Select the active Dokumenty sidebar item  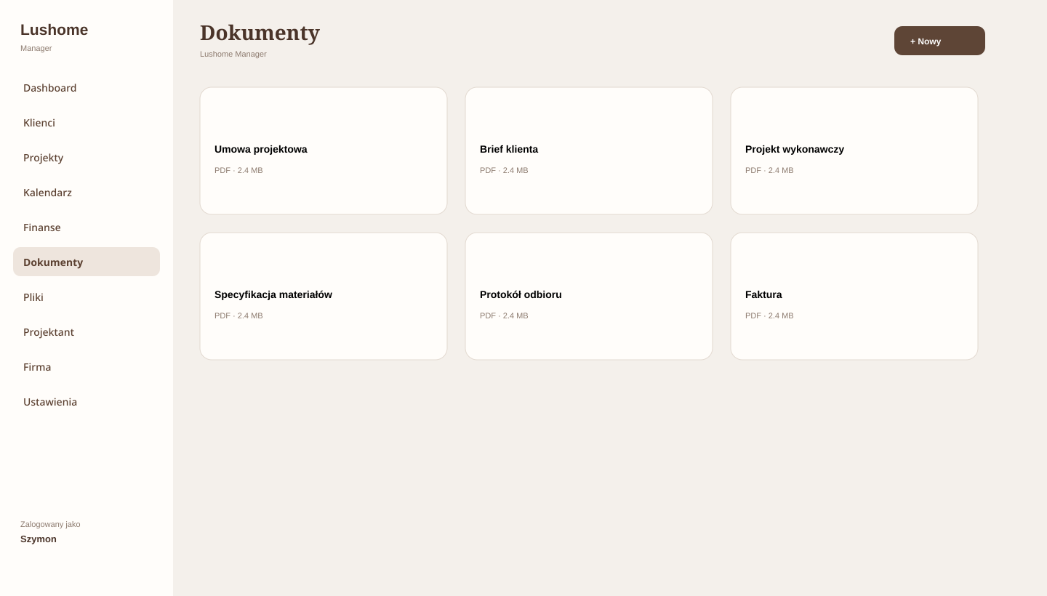[x=87, y=262]
